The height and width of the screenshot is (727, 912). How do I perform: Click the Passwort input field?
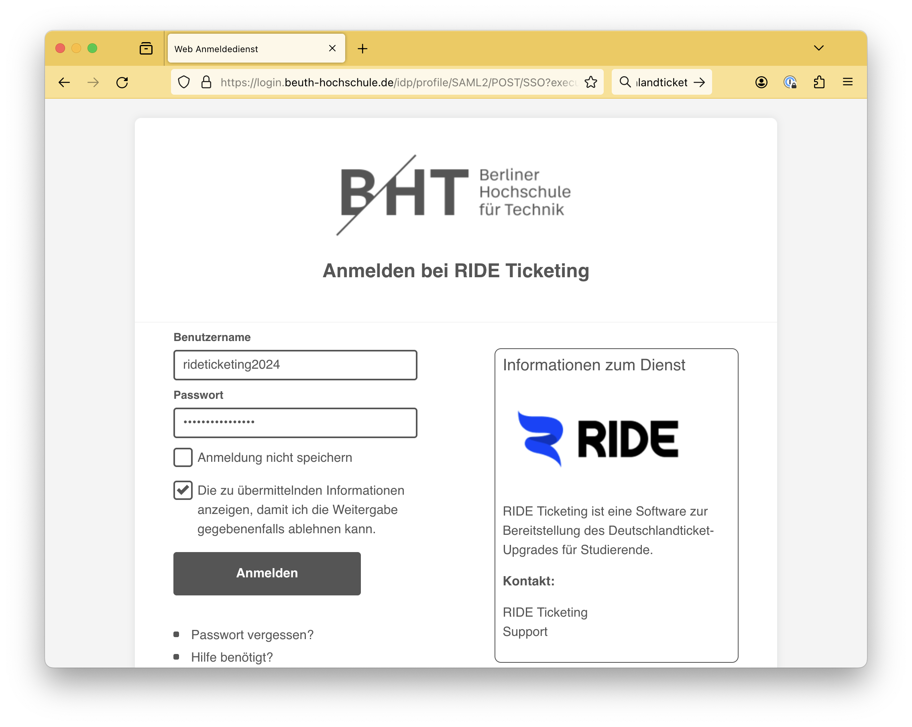(x=295, y=422)
